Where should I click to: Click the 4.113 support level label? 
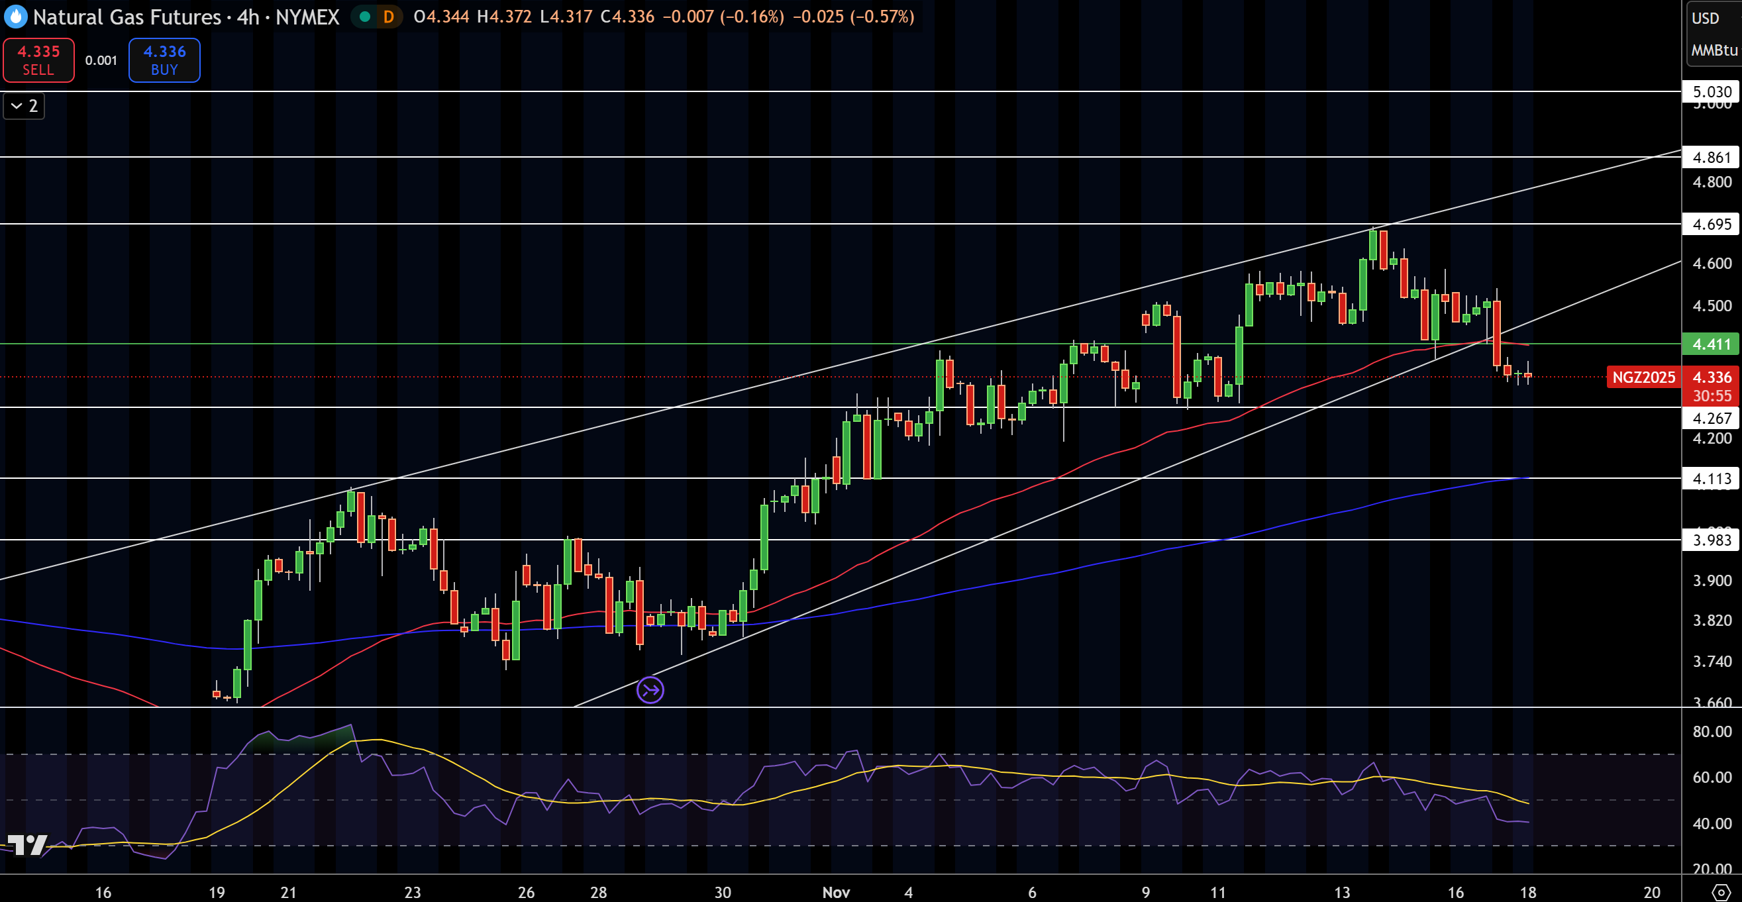point(1711,479)
